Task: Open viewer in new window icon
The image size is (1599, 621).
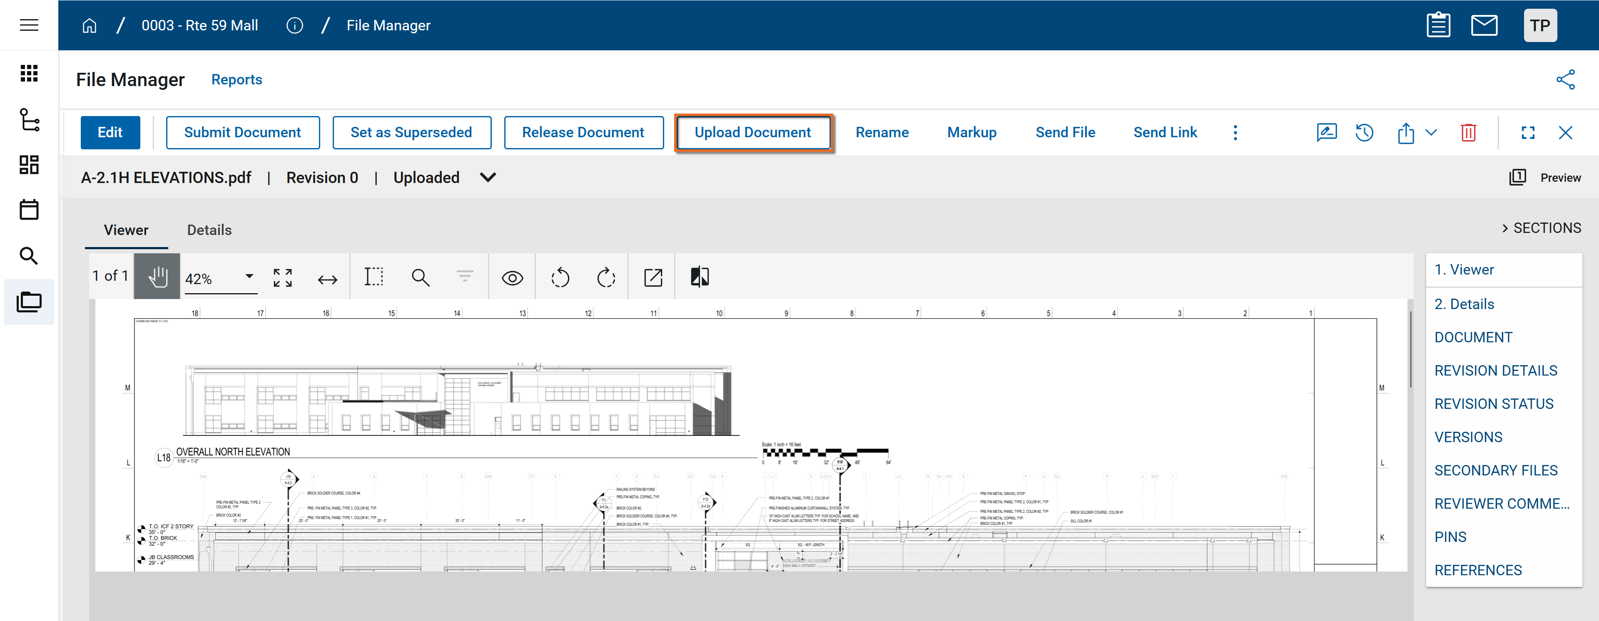Action: [653, 277]
